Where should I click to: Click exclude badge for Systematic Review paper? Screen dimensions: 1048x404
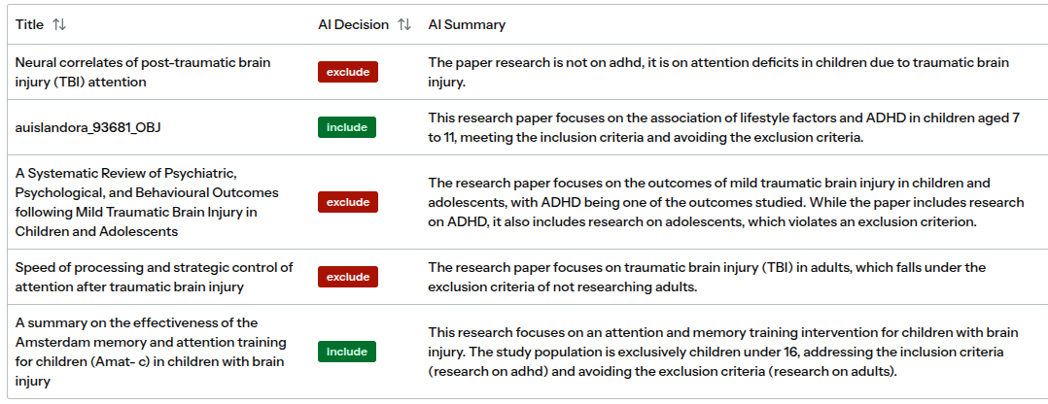[348, 202]
